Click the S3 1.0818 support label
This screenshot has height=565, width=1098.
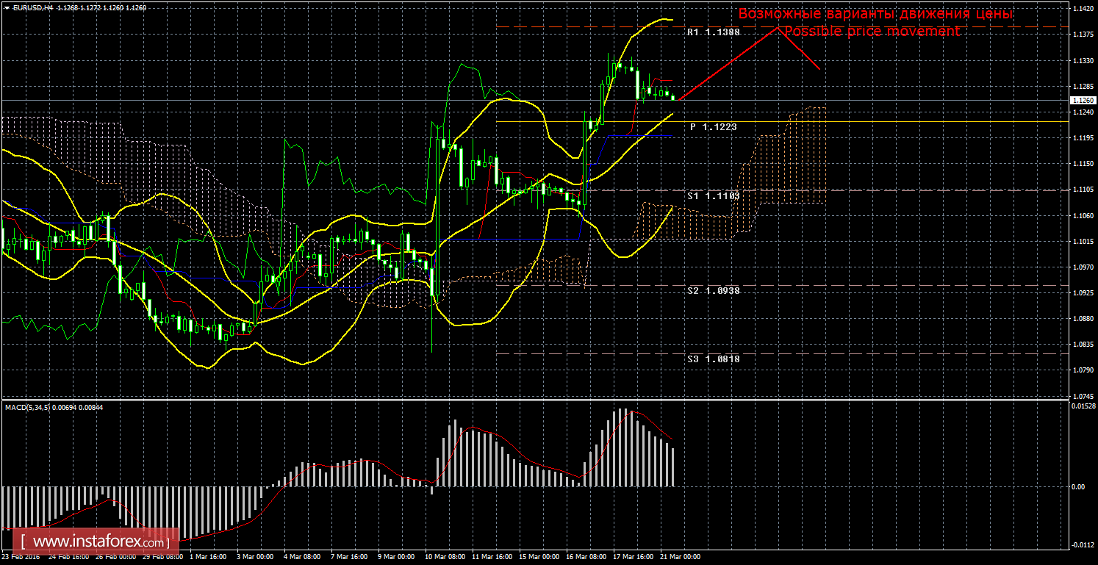click(x=714, y=359)
